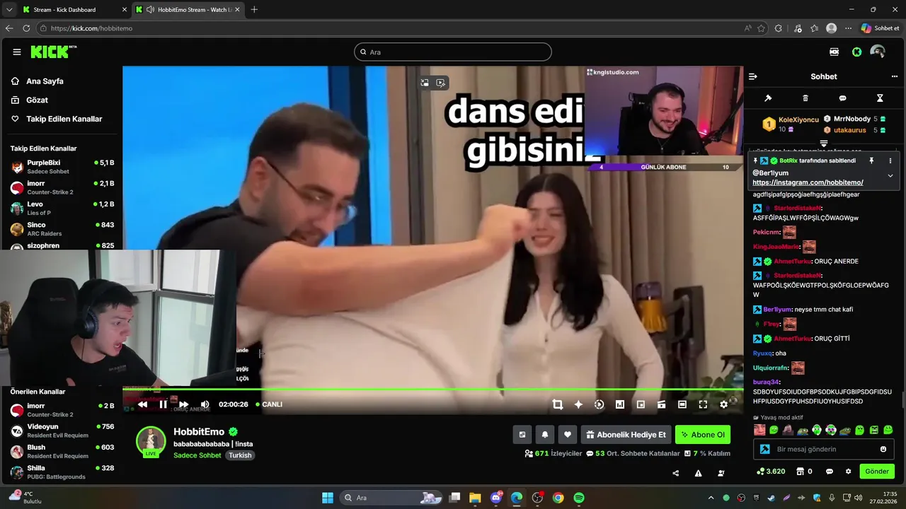
Task: Toggle picture-in-picture mini player
Action: 641,404
